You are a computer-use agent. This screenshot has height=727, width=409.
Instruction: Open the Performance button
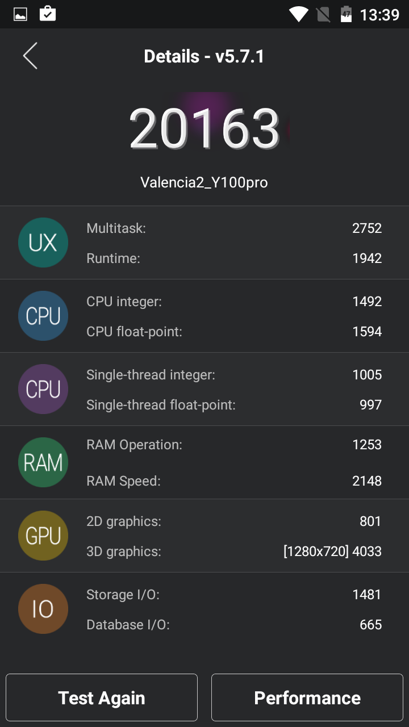(307, 697)
